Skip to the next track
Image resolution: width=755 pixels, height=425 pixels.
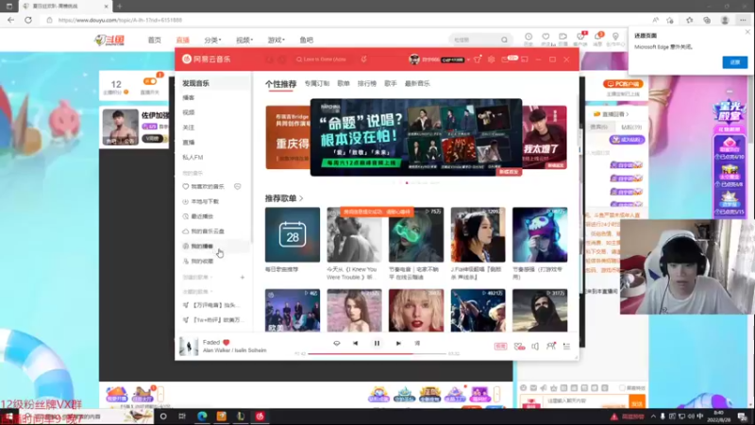click(398, 343)
